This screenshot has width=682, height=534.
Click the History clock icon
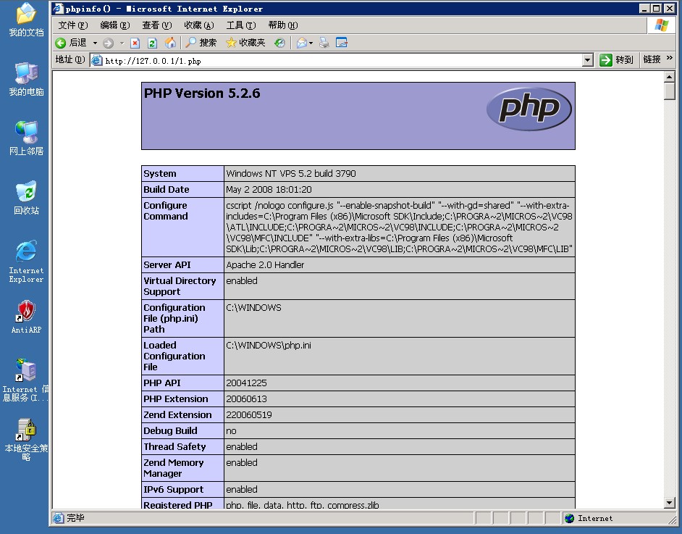[x=279, y=43]
